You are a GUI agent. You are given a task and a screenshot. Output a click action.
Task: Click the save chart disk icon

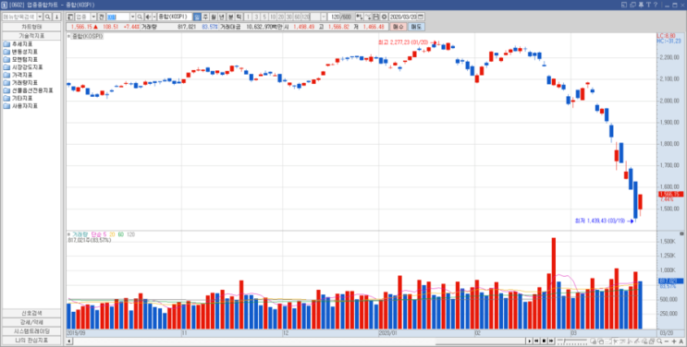click(x=376, y=17)
